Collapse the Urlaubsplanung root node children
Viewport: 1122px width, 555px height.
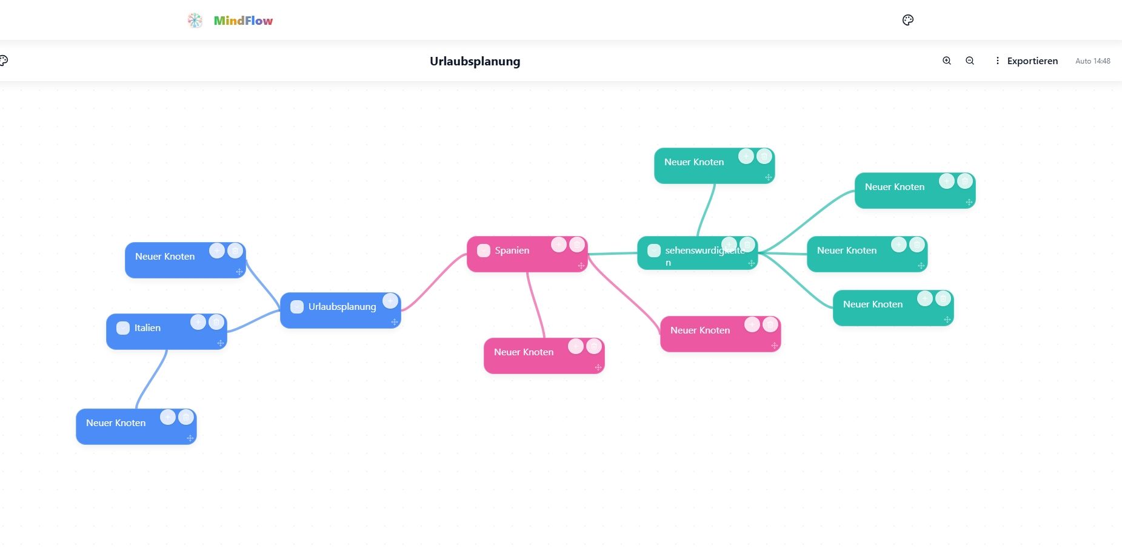click(297, 307)
